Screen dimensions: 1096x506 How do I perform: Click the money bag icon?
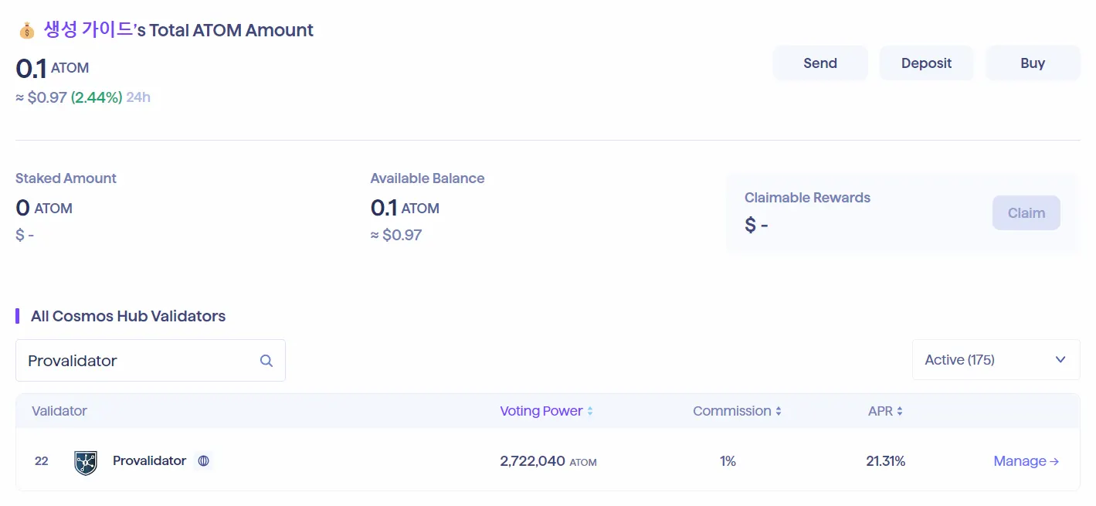tap(27, 31)
